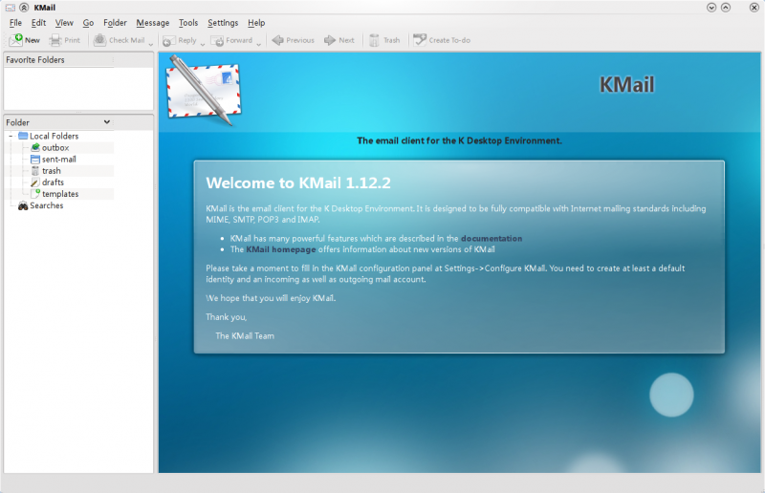The image size is (765, 493).
Task: Click the Local Folders folder icon
Action: point(23,136)
